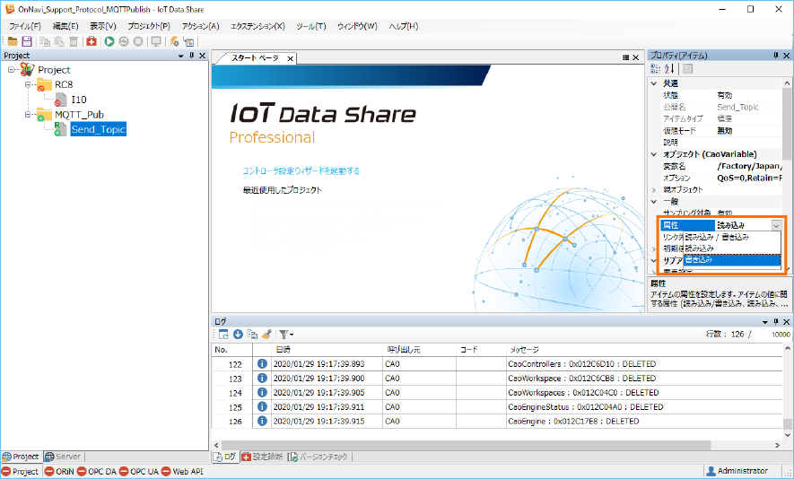This screenshot has height=479, width=794.
Task: Close the スタート ページ tab
Action: pos(290,58)
